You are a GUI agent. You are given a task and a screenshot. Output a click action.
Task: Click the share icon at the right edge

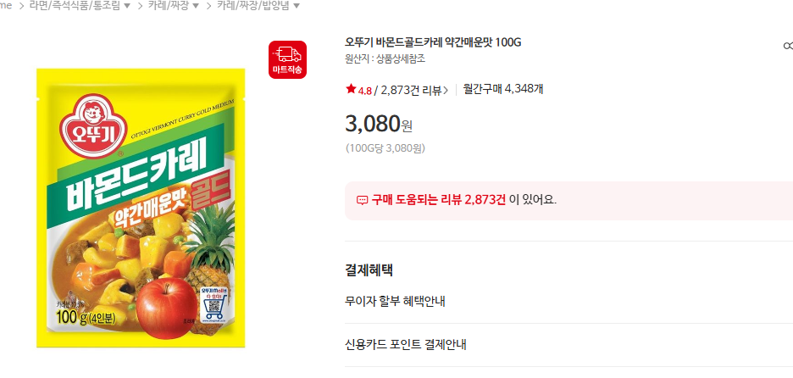(788, 46)
